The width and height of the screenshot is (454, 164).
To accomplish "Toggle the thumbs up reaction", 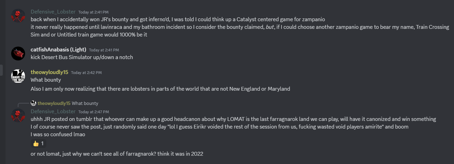I will [x=38, y=143].
